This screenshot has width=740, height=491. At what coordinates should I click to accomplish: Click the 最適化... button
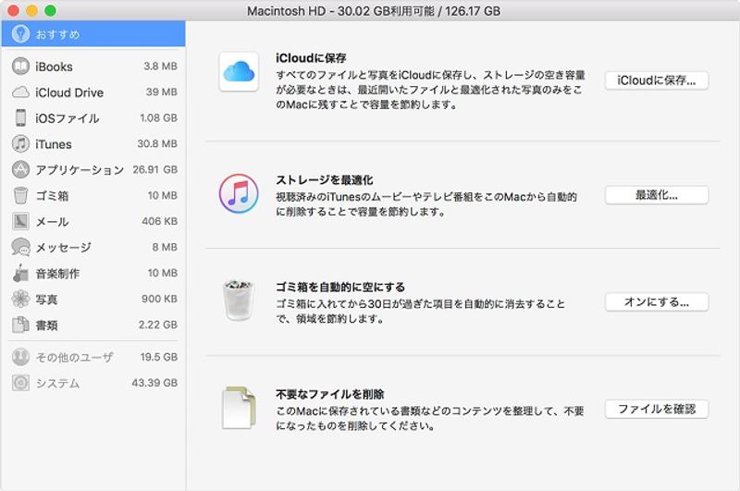coord(657,195)
